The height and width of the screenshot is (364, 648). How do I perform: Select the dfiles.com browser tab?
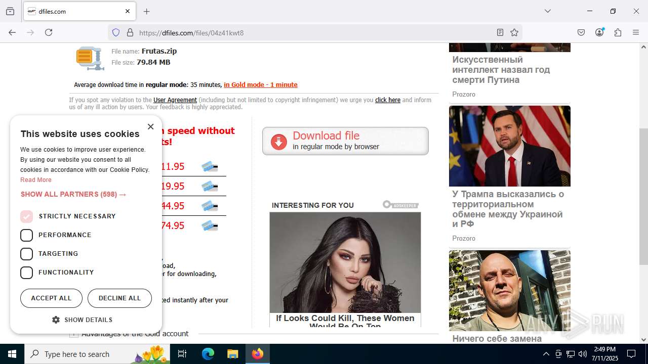pos(79,11)
